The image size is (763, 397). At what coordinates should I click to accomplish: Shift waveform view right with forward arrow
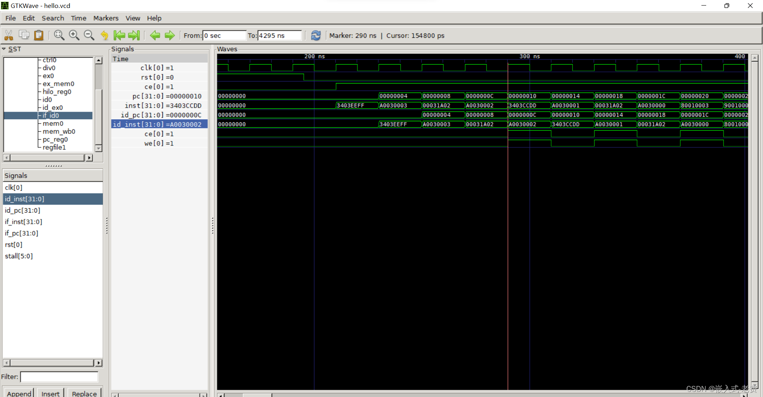(170, 35)
